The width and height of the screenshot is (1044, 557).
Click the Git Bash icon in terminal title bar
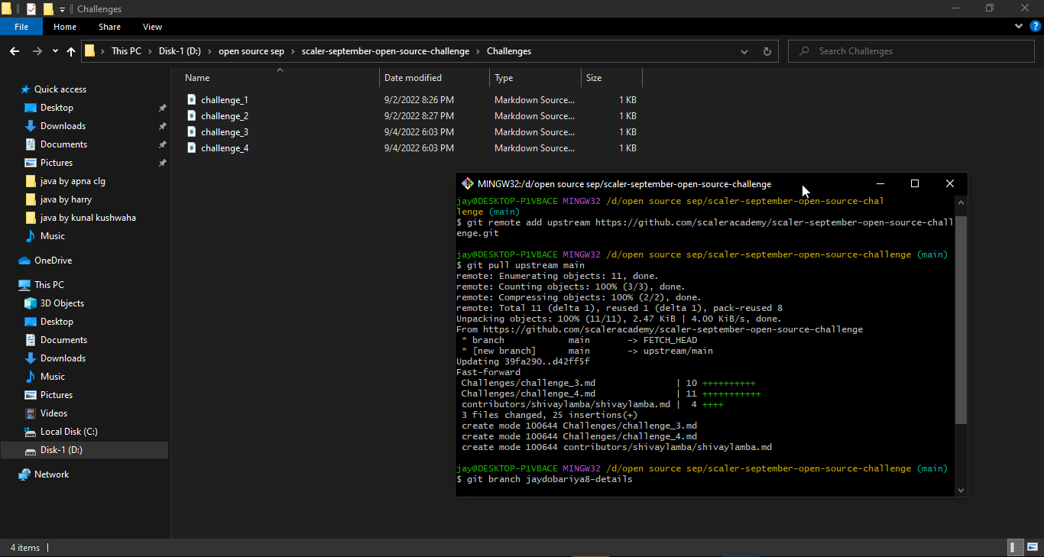(x=467, y=183)
